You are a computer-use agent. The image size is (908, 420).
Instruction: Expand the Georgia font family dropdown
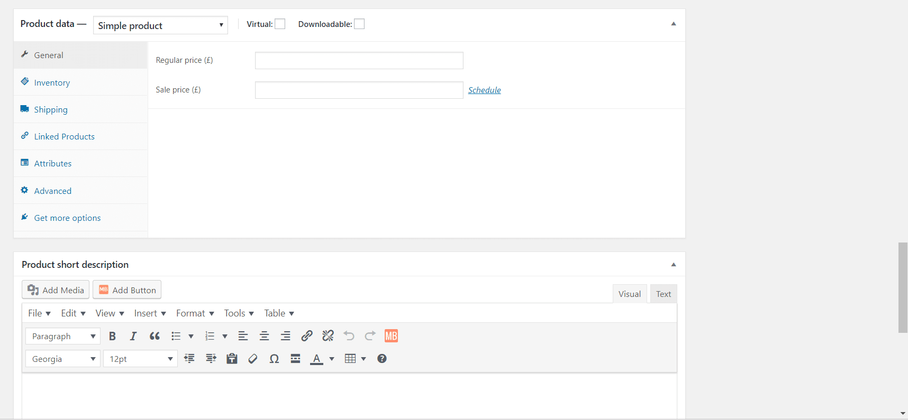point(63,359)
